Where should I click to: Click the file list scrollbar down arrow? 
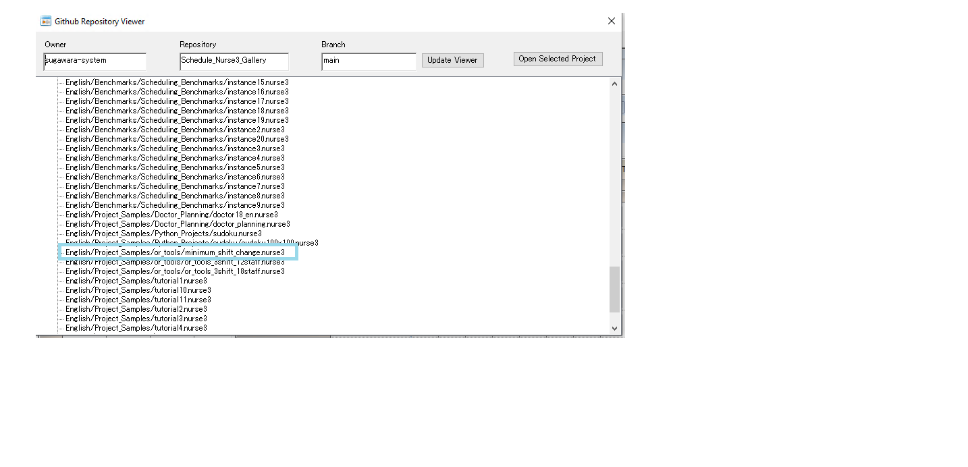[614, 328]
